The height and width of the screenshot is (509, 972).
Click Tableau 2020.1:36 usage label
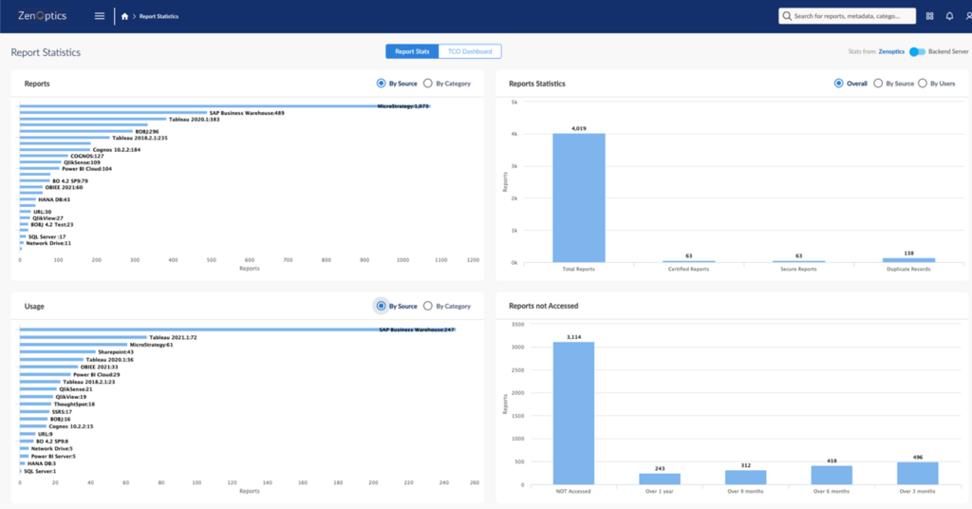tap(110, 360)
